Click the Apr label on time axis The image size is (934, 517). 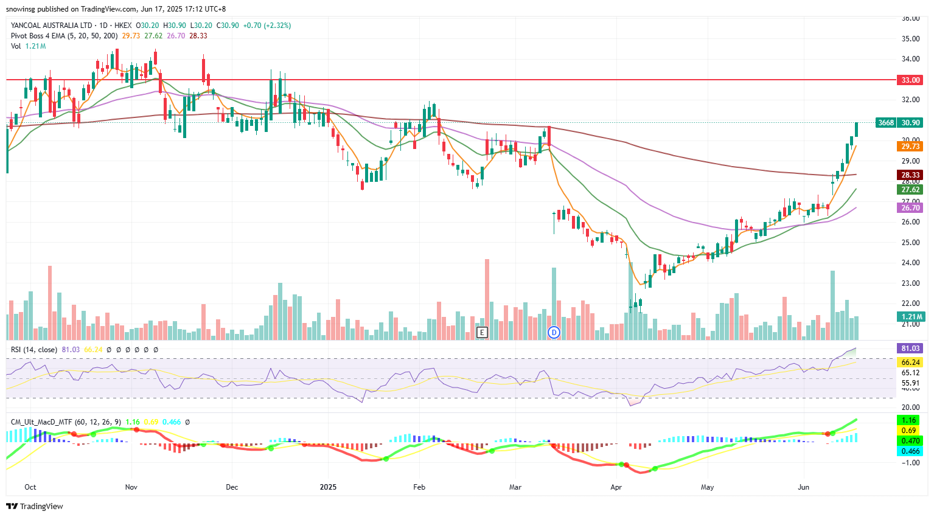coord(616,487)
